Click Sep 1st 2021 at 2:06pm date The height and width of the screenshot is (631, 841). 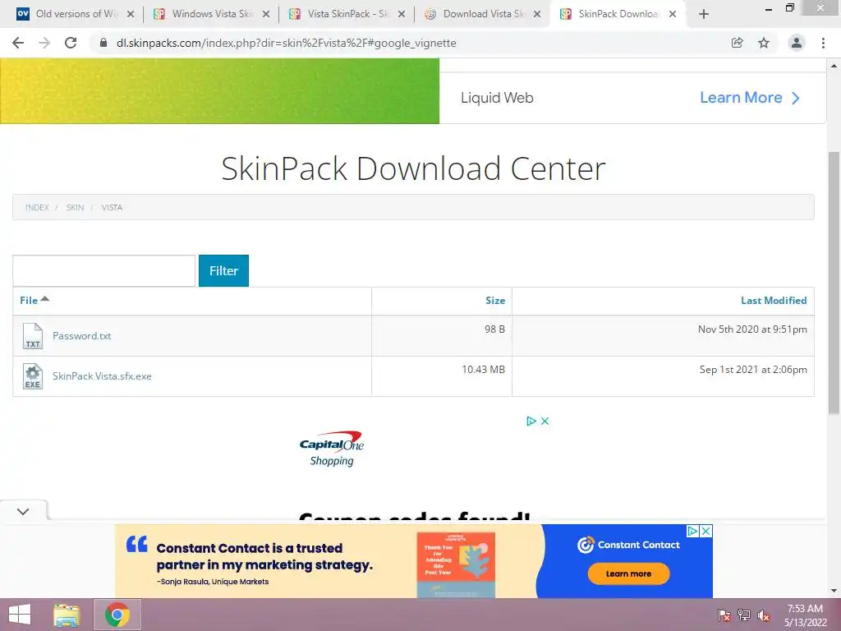click(753, 369)
